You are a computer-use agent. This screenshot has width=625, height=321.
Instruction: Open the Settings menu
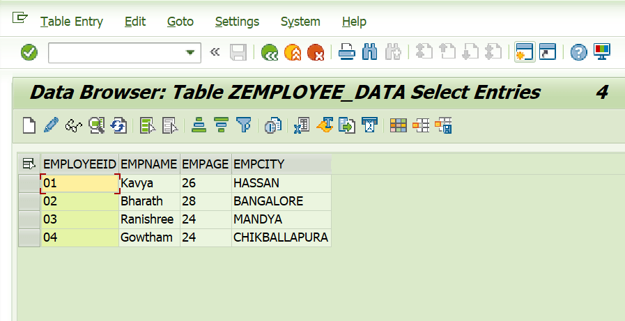237,22
